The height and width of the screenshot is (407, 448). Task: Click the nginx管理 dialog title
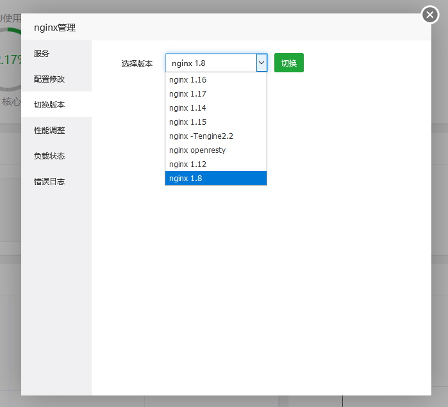pyautogui.click(x=55, y=28)
